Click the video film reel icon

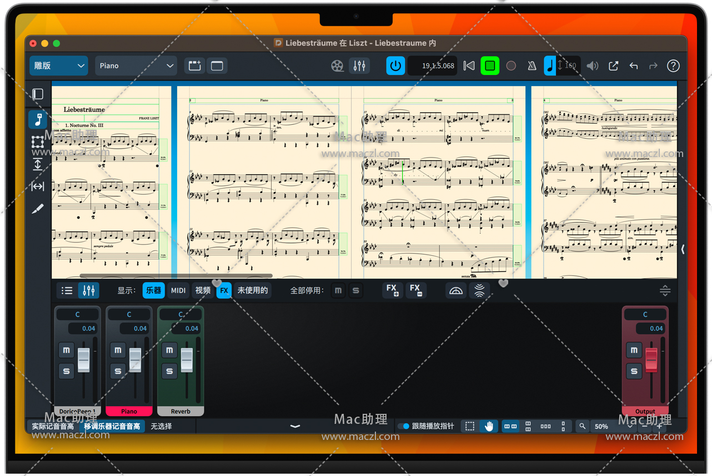tap(337, 66)
